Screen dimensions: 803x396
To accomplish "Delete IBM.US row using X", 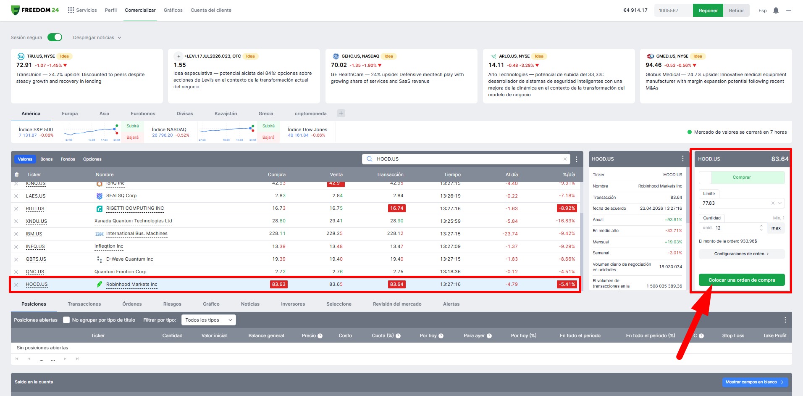I will (16, 234).
